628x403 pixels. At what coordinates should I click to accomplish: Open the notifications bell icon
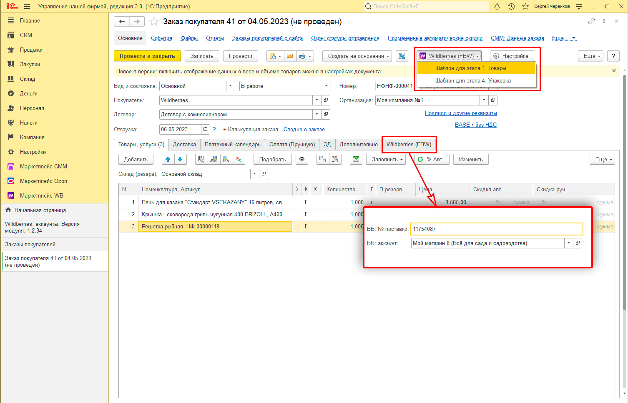tap(497, 6)
